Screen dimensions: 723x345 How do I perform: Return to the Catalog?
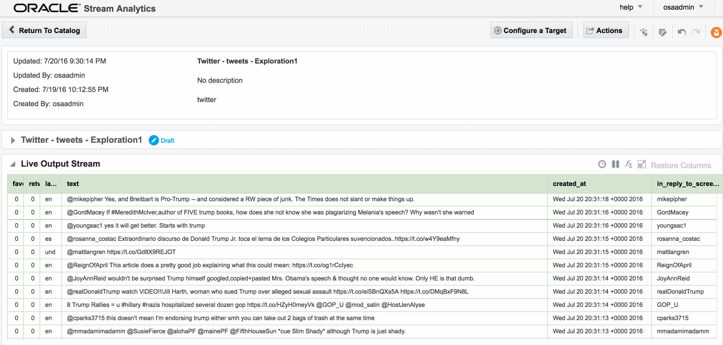44,30
